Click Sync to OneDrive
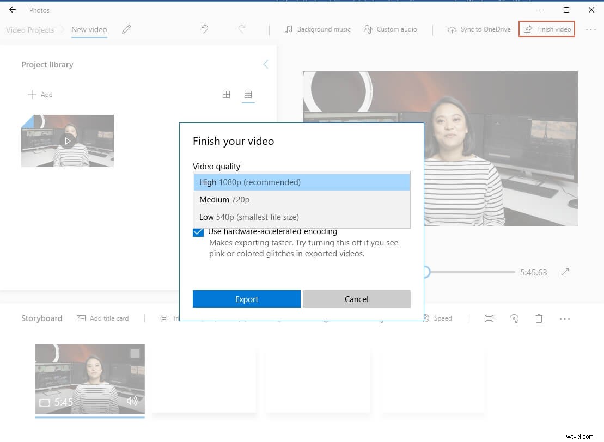This screenshot has width=604, height=442. click(479, 29)
